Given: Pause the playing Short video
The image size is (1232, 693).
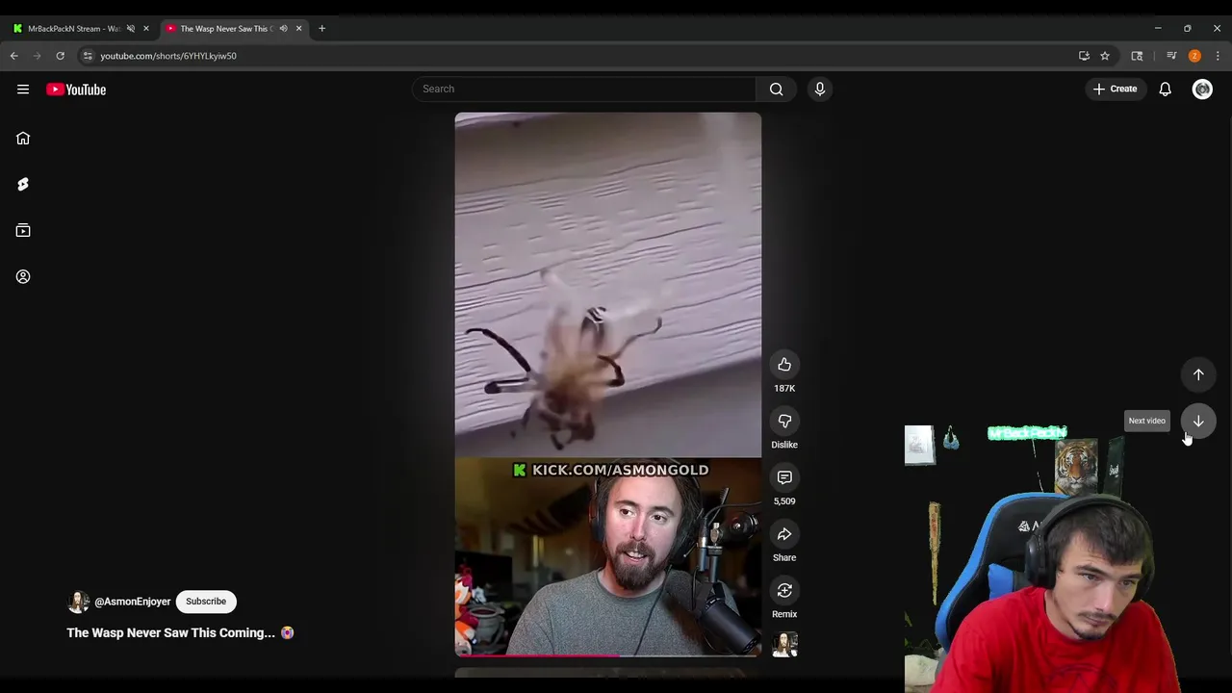Looking at the screenshot, I should click(x=608, y=383).
